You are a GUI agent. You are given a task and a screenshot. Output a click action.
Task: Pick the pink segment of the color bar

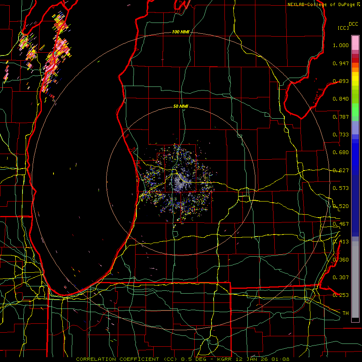[x=355, y=43]
